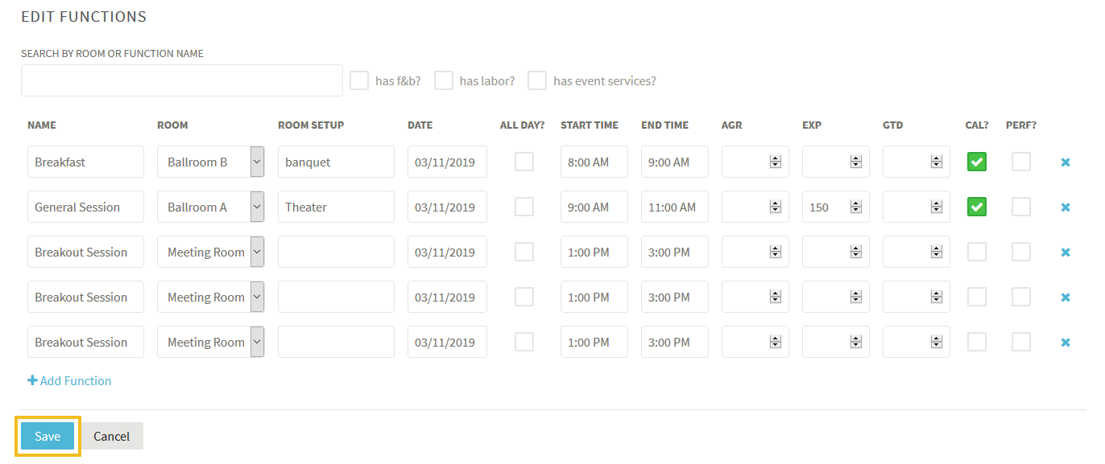The width and height of the screenshot is (1105, 464).
Task: Click the General Session date field
Action: (447, 207)
